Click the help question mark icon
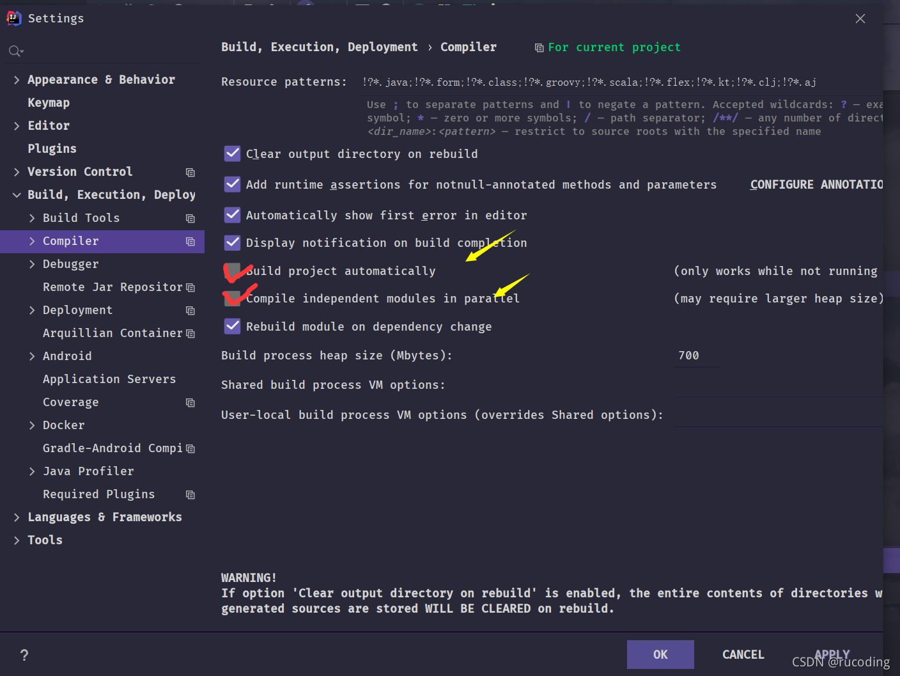The height and width of the screenshot is (676, 900). (24, 655)
